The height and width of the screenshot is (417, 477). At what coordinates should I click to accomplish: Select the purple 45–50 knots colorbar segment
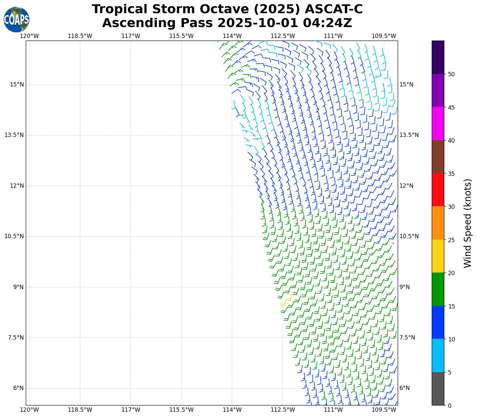click(438, 90)
